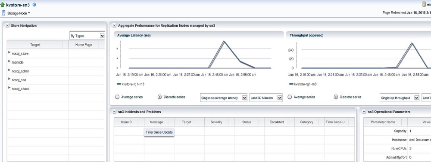Select nosql_shard row text
The image size is (431, 162).
click(x=21, y=89)
